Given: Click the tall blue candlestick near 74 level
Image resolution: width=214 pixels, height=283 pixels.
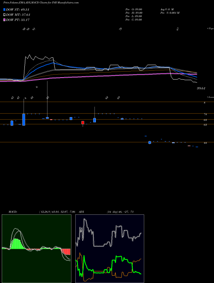Looking at the screenshot, I should (24, 120).
